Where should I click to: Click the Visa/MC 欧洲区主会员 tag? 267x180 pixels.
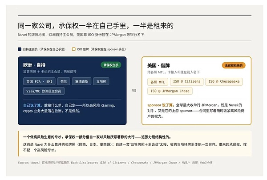(44, 91)
